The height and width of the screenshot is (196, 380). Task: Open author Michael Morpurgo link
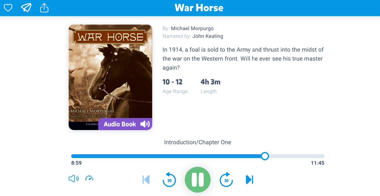click(x=192, y=28)
